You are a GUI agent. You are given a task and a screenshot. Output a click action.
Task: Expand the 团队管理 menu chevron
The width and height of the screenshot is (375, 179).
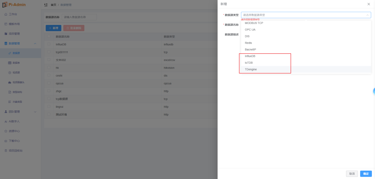[x=35, y=112]
